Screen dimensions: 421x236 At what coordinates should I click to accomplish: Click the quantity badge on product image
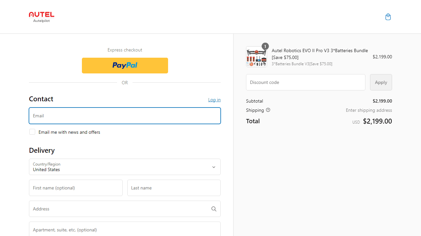tap(265, 46)
